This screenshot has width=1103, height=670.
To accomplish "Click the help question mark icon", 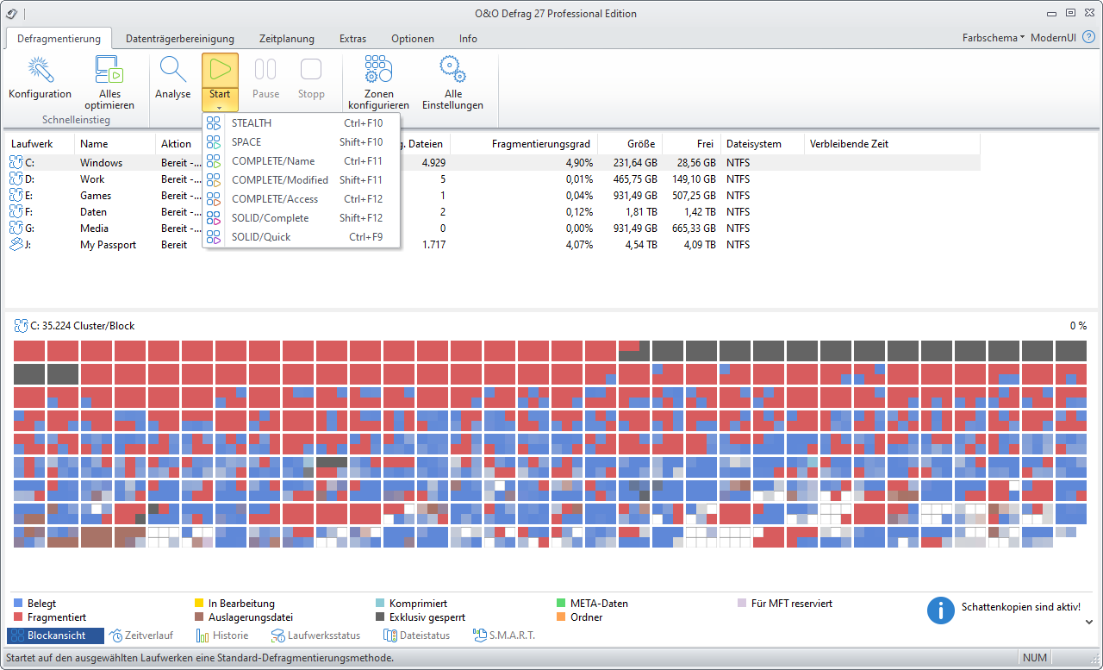I will click(x=1088, y=38).
